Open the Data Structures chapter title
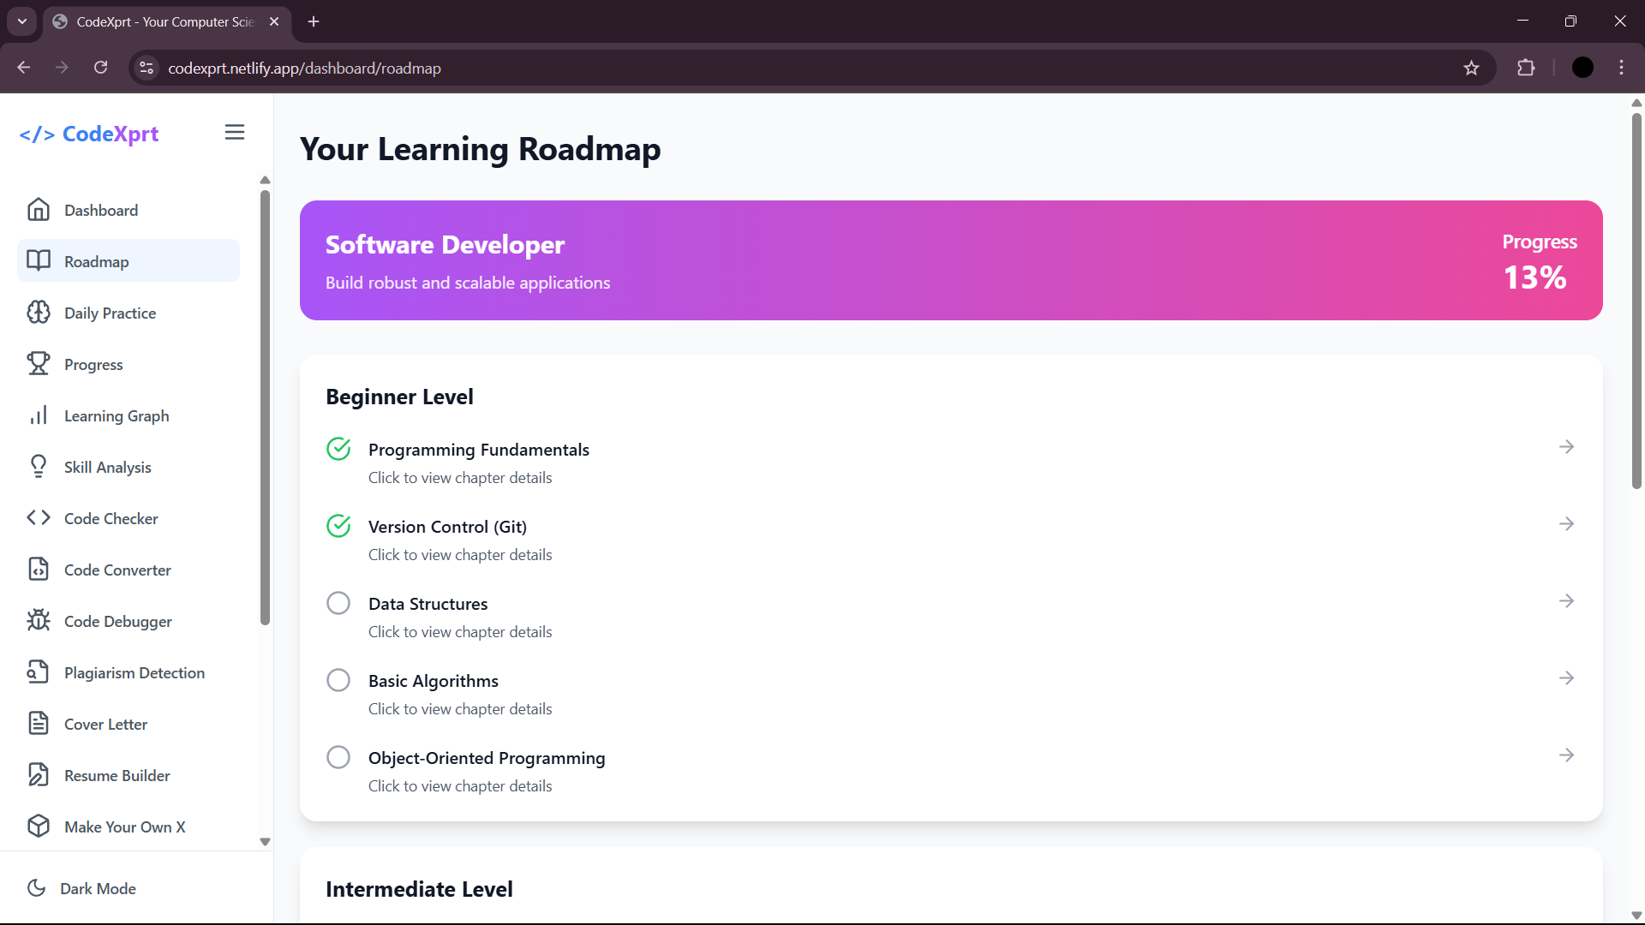This screenshot has width=1645, height=925. (428, 604)
